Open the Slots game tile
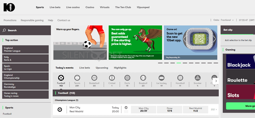The image size is (255, 118). tap(240, 92)
